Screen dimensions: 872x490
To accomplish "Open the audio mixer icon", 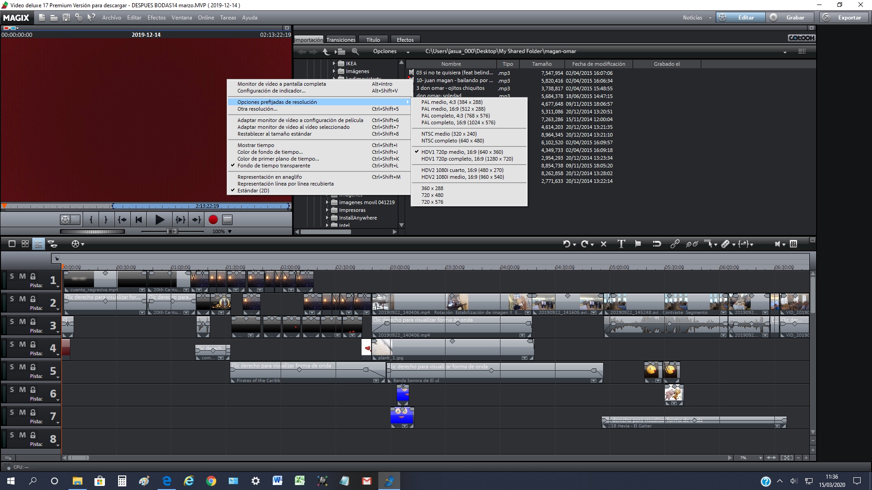I will coord(793,244).
